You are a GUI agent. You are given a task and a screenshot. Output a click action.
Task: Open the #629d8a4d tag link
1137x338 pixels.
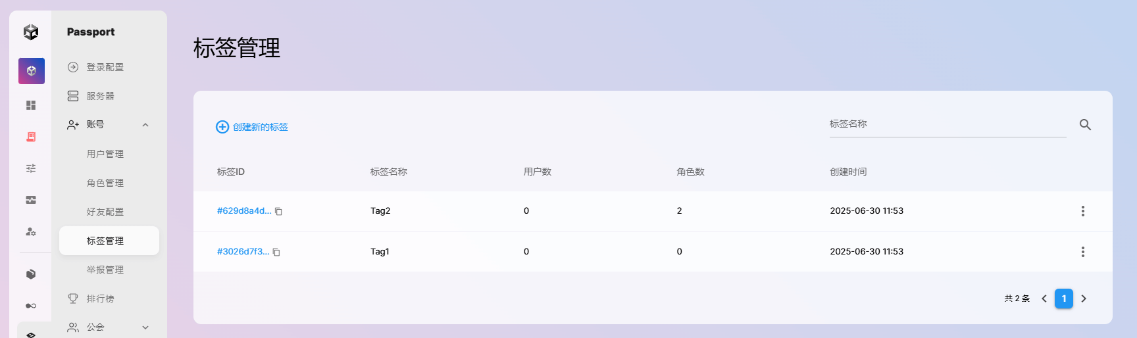tap(243, 211)
